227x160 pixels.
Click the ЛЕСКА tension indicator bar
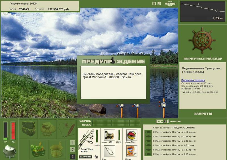click(x=116, y=125)
